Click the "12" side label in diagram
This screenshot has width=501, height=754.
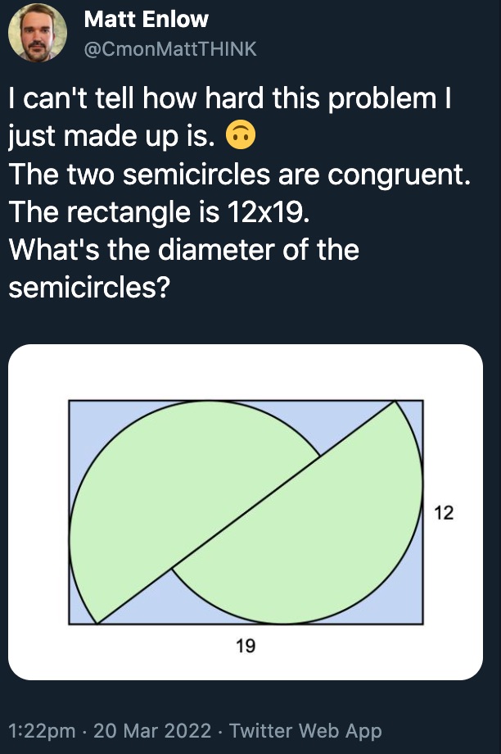click(443, 513)
